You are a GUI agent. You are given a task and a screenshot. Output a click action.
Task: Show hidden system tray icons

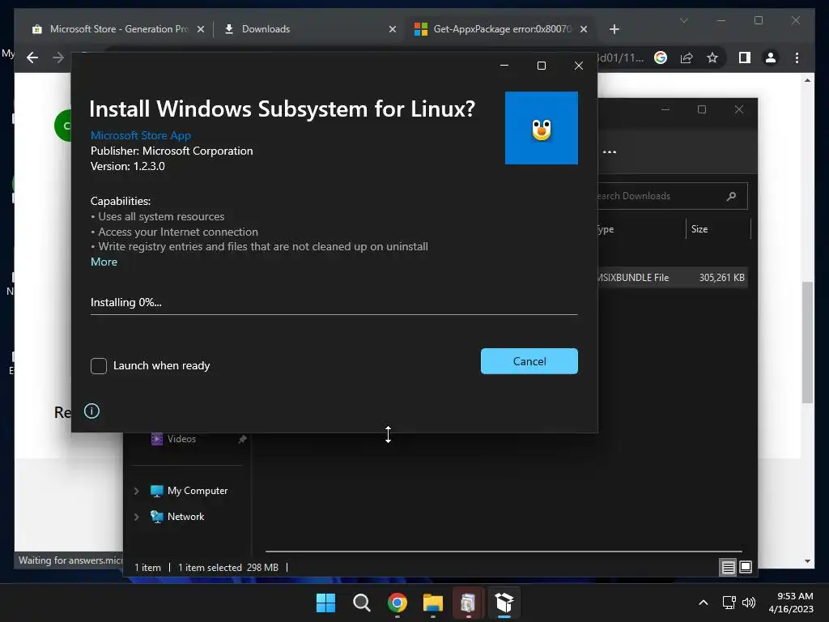coord(704,603)
